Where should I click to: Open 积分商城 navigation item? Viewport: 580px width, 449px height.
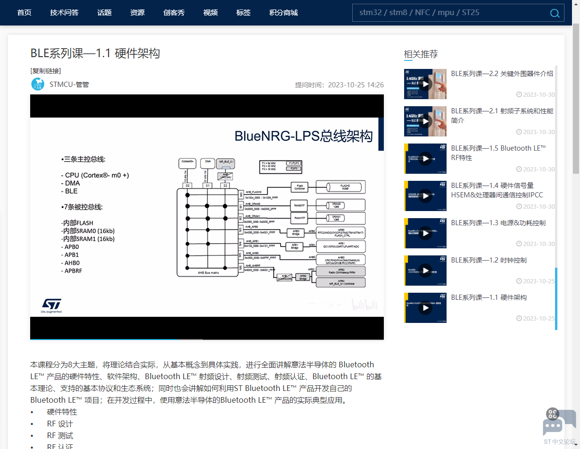(x=283, y=13)
